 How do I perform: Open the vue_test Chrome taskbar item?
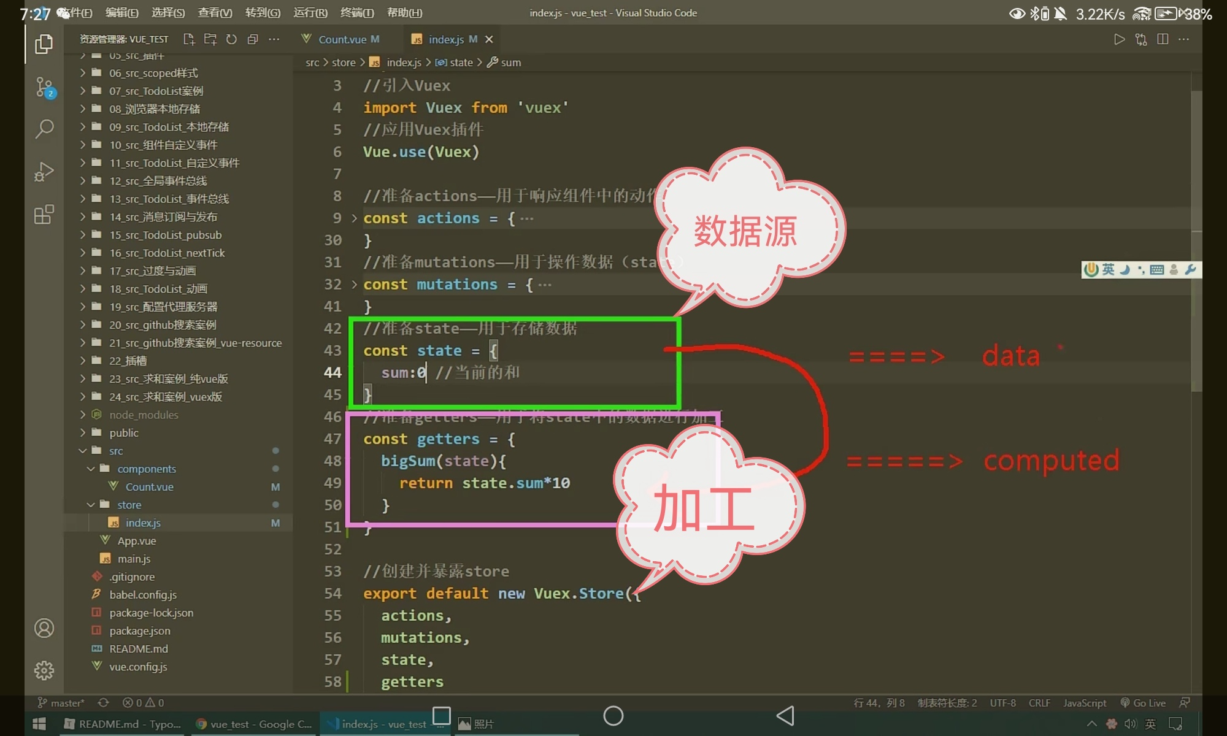(x=255, y=724)
